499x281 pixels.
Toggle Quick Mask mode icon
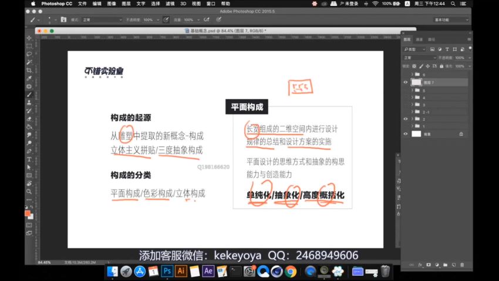click(29, 225)
